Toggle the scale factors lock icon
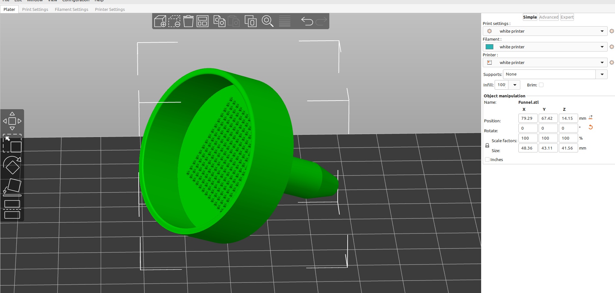The width and height of the screenshot is (615, 293). pos(487,145)
